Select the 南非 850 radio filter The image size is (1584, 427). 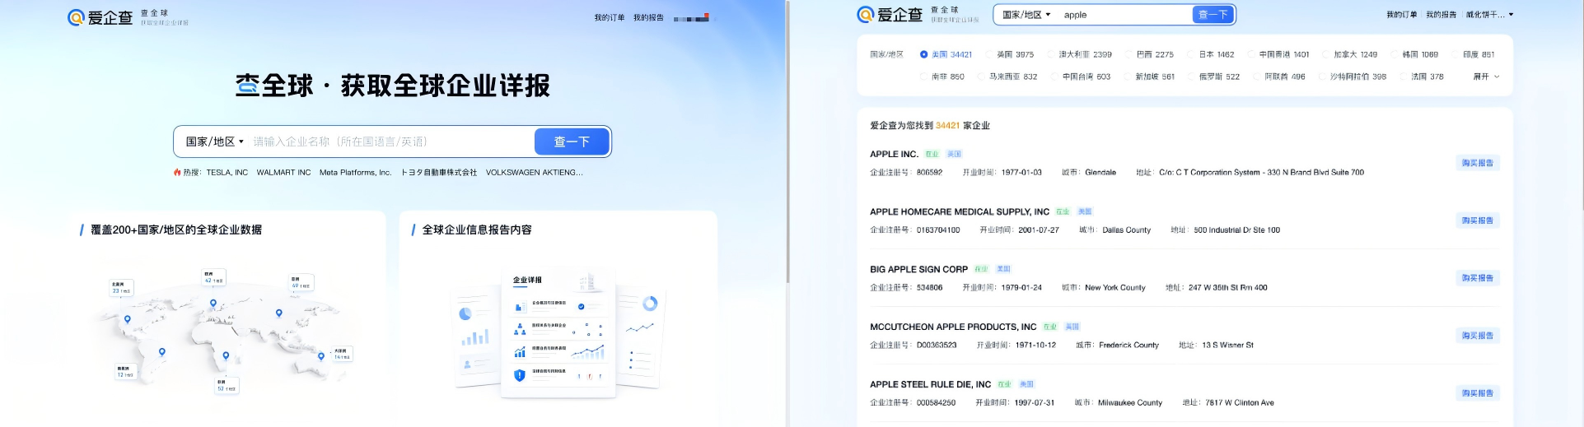[x=942, y=77]
